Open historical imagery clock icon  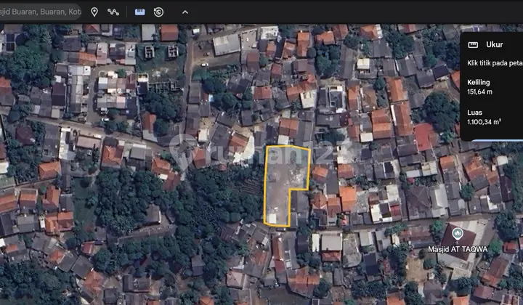pyautogui.click(x=158, y=12)
